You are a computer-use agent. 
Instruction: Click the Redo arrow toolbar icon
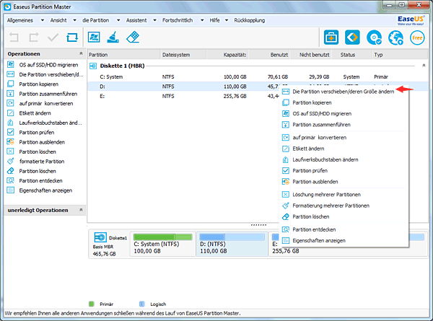pos(33,37)
